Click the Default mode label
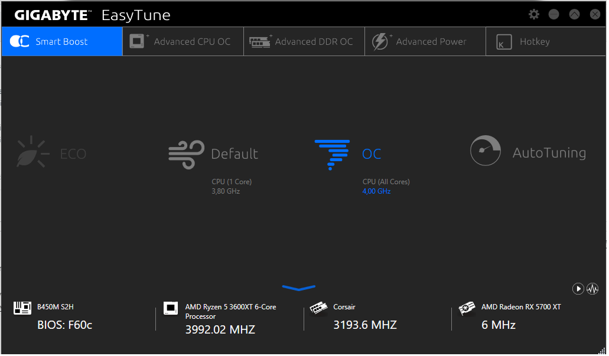The image size is (609, 356). pos(235,154)
